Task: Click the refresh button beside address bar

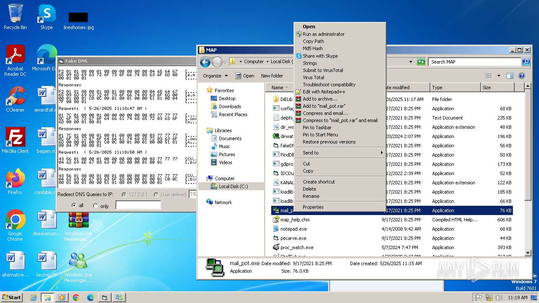Action: pos(421,62)
